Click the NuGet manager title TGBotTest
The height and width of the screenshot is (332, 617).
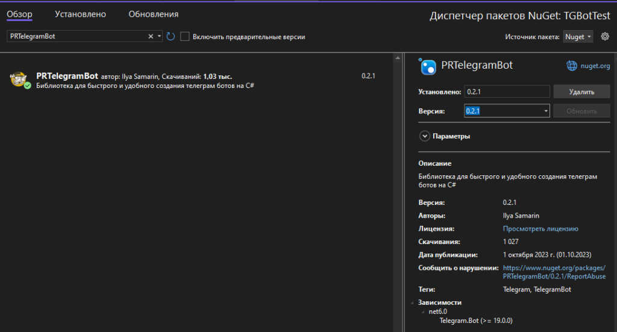pyautogui.click(x=587, y=16)
